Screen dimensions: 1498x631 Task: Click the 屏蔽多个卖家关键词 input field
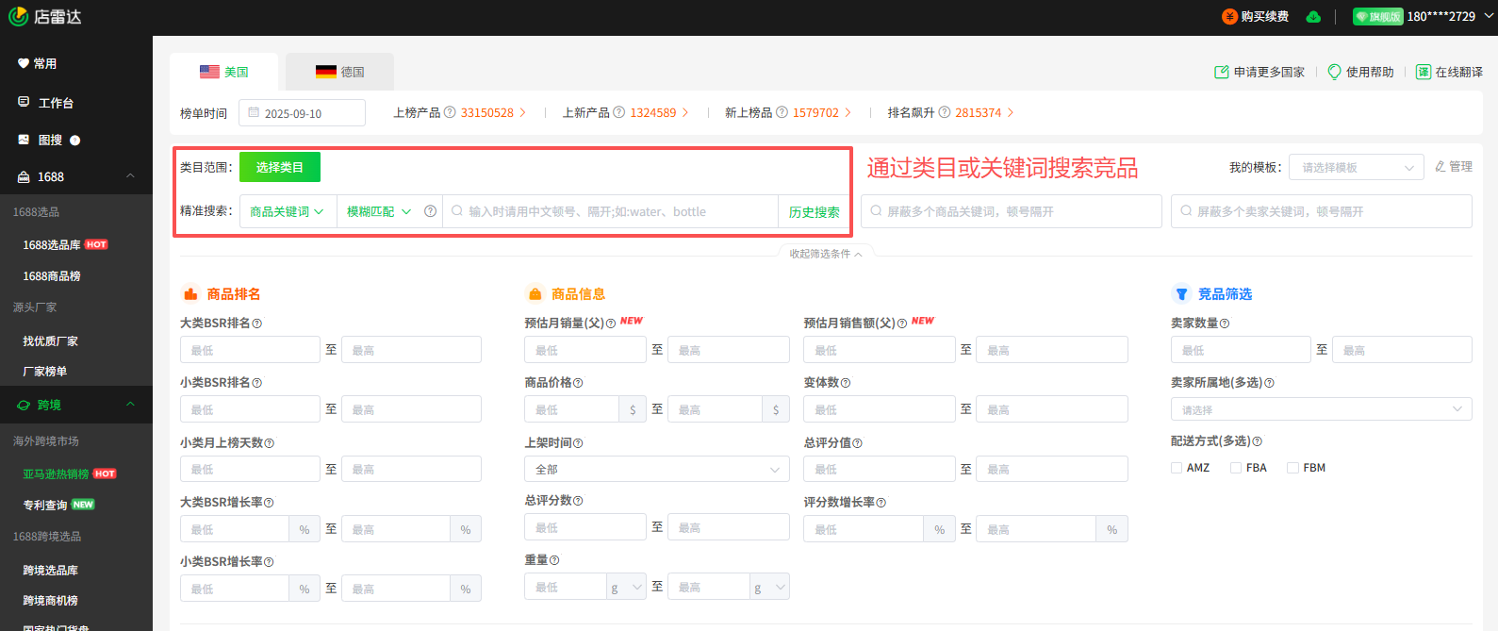(1322, 211)
